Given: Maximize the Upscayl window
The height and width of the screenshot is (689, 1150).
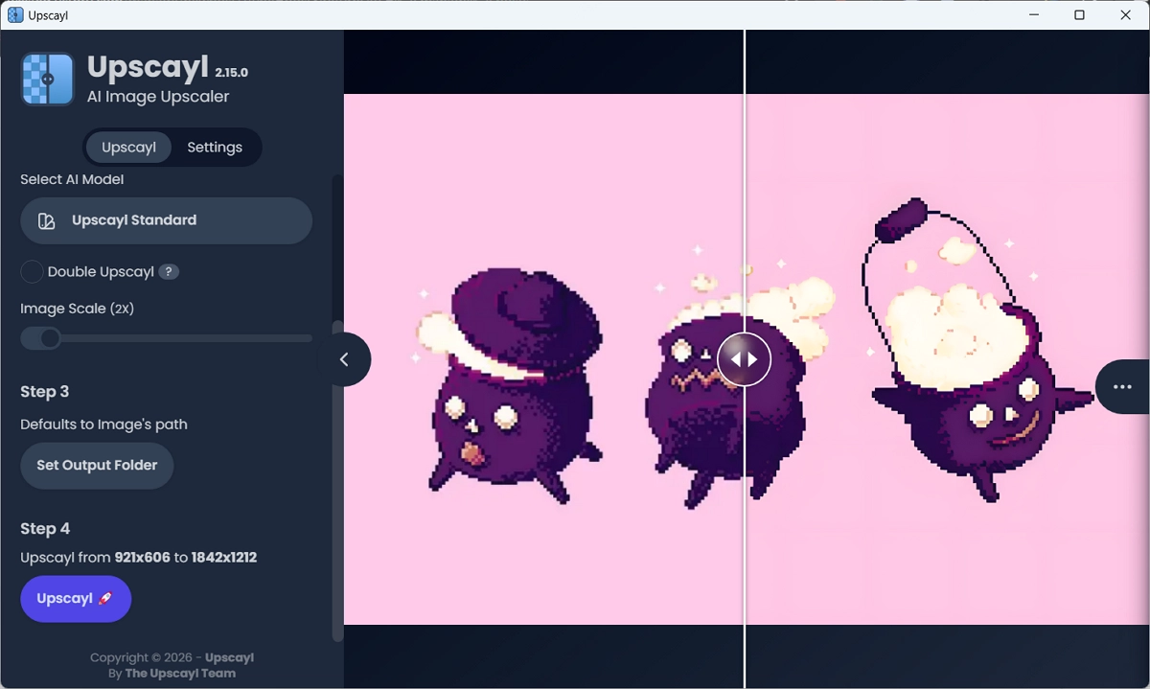Looking at the screenshot, I should coord(1079,14).
